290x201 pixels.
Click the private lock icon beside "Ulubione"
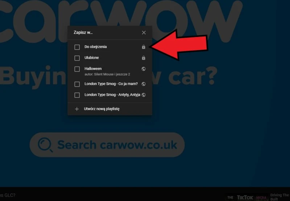pyautogui.click(x=144, y=58)
